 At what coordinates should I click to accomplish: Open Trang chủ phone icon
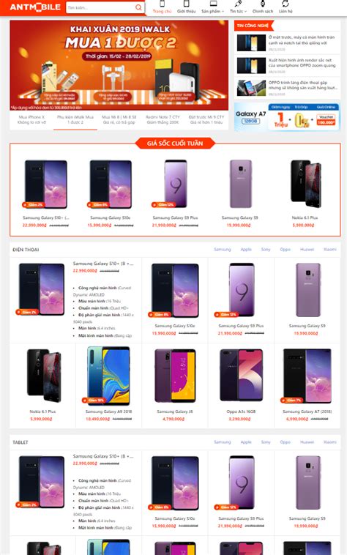coord(162,4)
